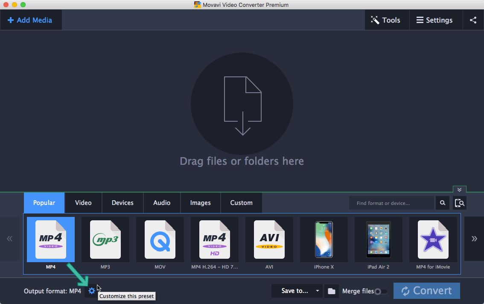
Task: Click the green macOS fullscreen button
Action: click(23, 5)
